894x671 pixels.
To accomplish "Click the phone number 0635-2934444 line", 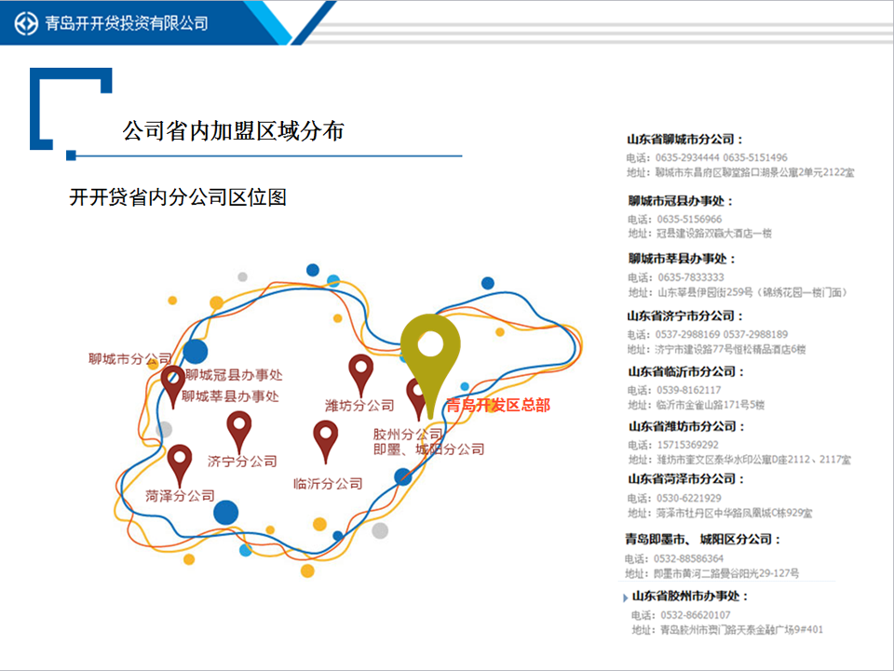I will [707, 158].
